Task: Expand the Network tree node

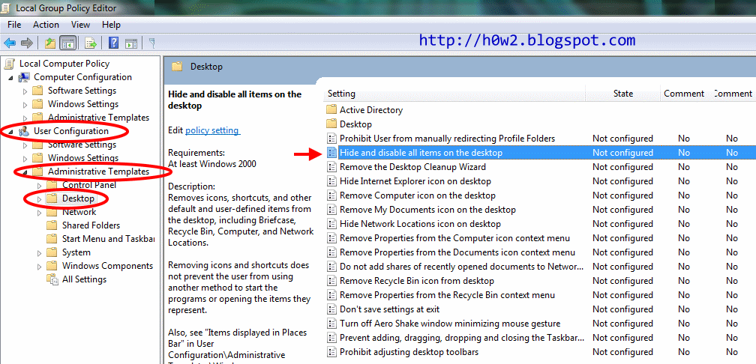Action: 40,212
